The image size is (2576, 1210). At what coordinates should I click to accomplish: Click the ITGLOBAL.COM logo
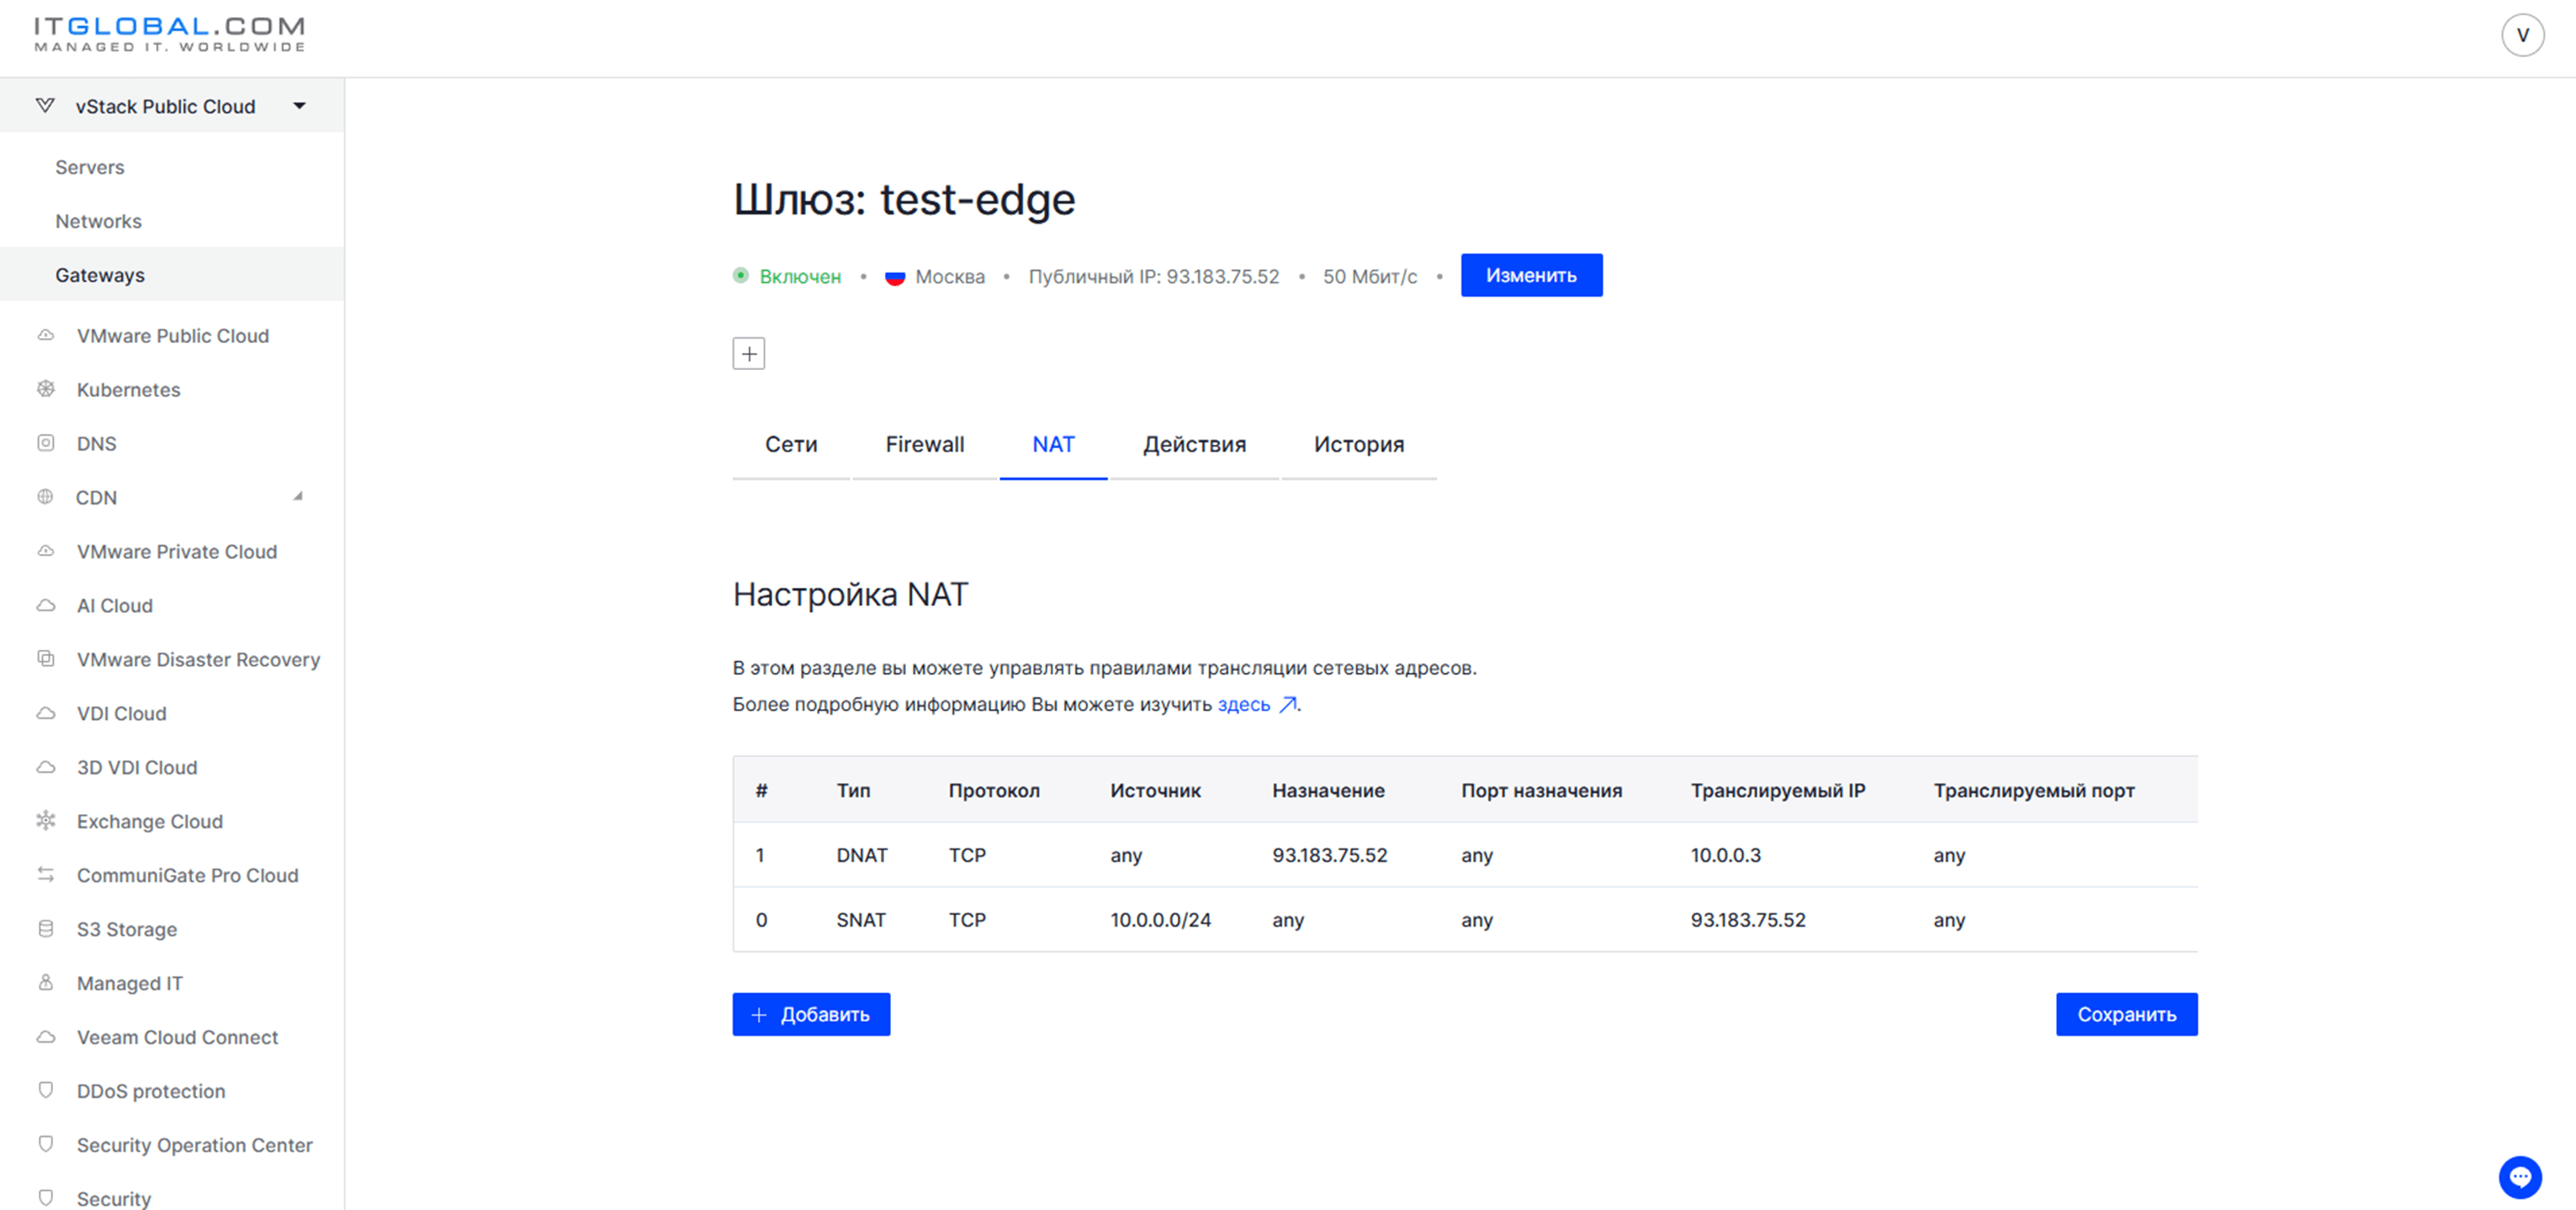[x=169, y=34]
